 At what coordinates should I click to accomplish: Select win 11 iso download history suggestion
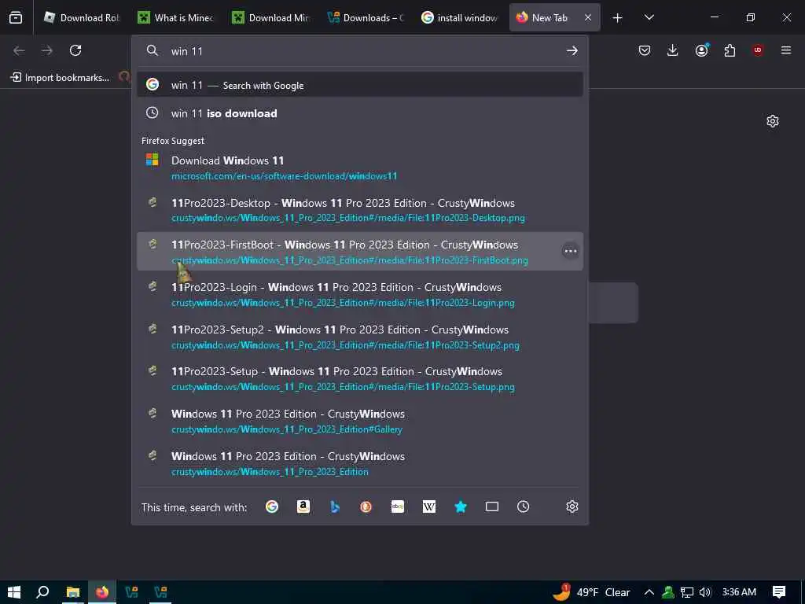[x=360, y=113]
